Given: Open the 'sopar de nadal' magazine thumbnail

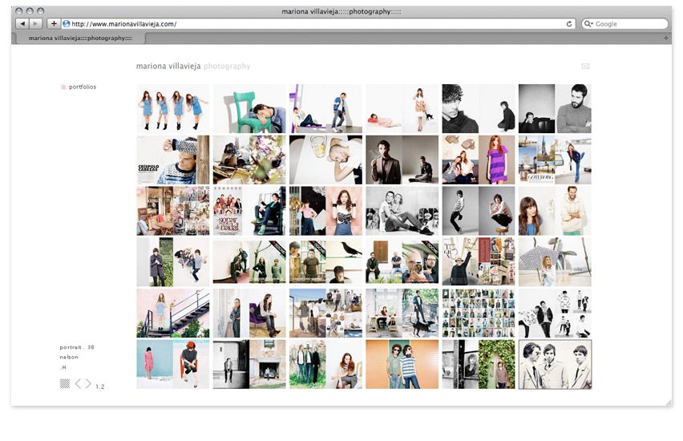Looking at the screenshot, I should 249,211.
